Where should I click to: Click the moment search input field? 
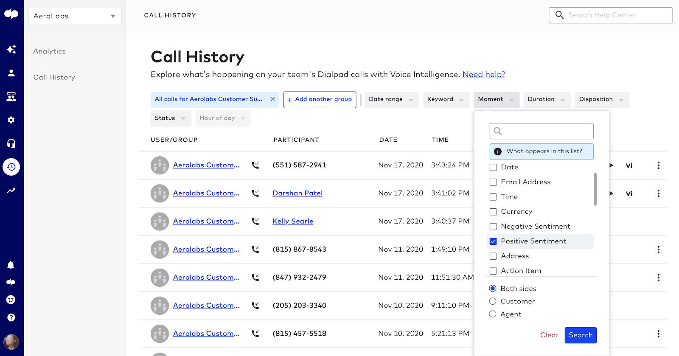click(x=542, y=131)
